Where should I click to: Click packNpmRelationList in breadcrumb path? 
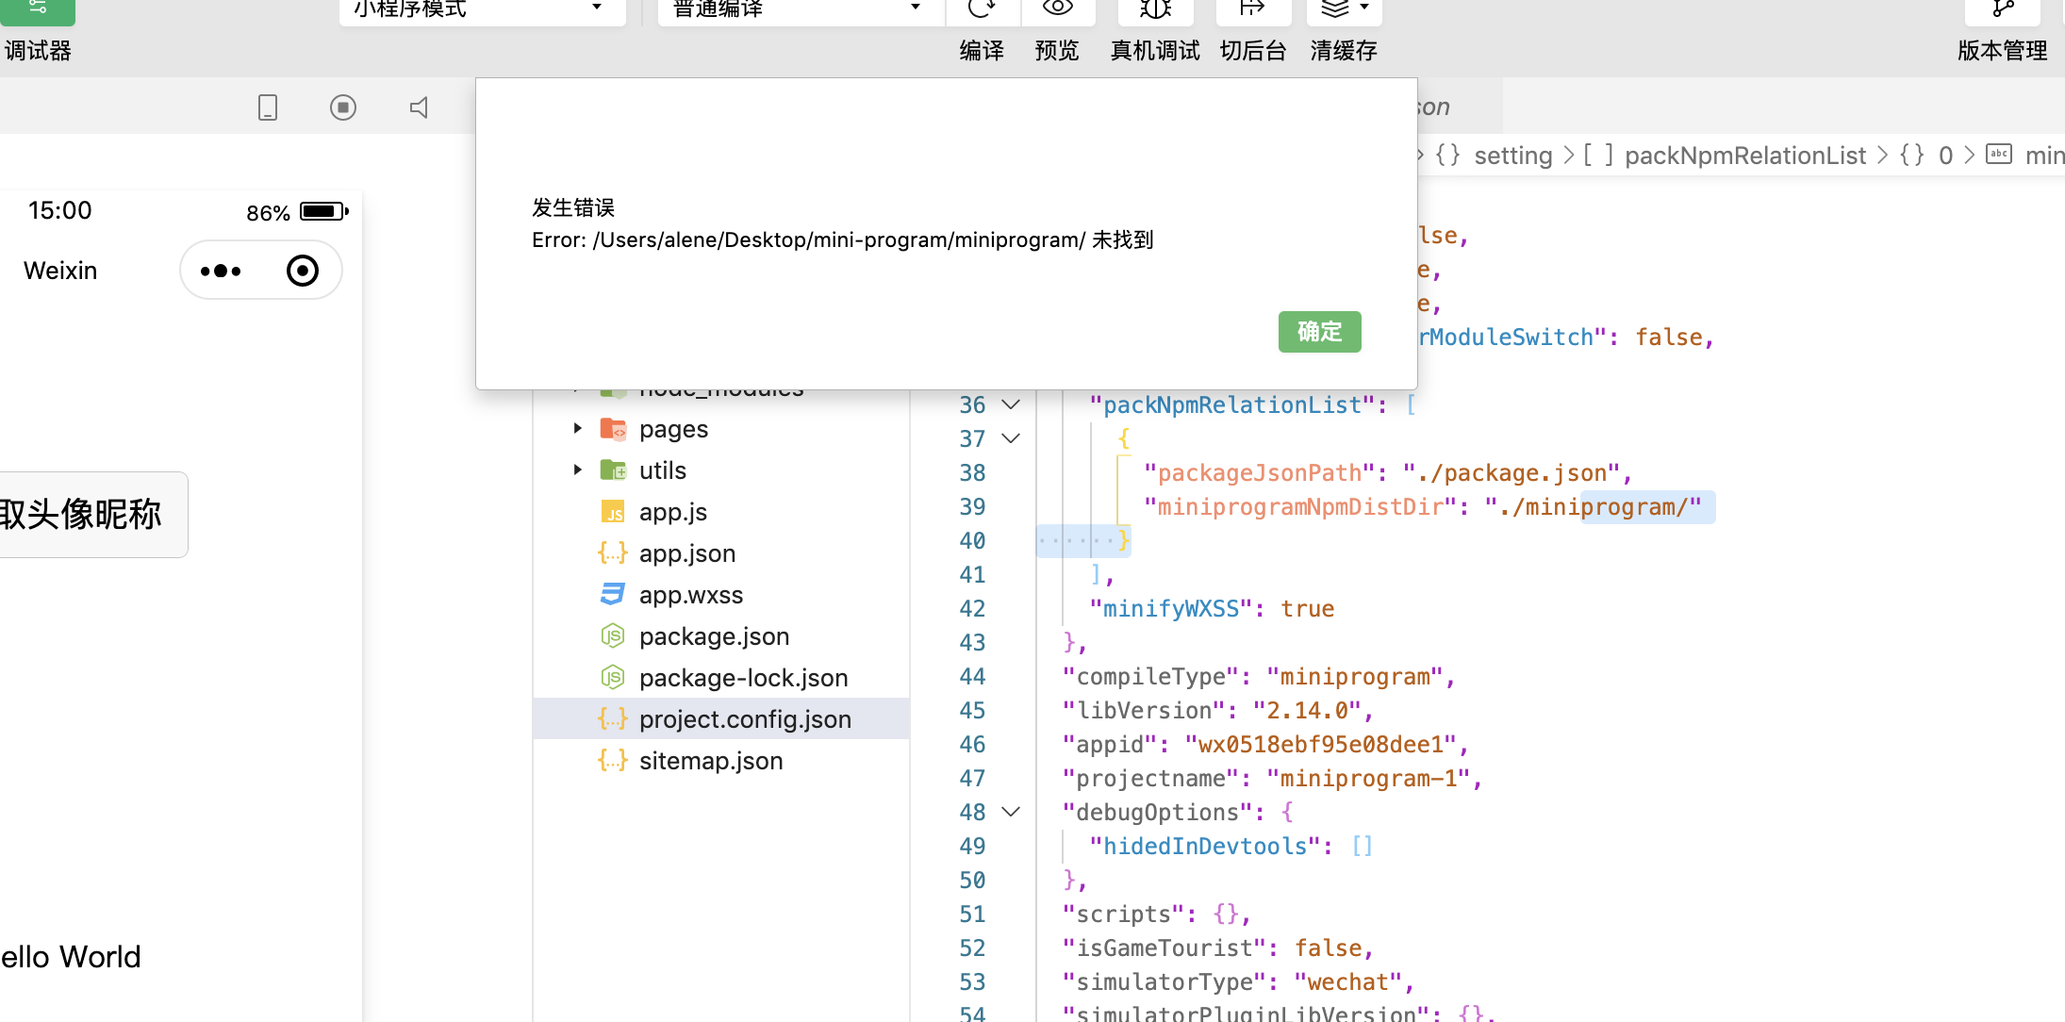[x=1744, y=156]
